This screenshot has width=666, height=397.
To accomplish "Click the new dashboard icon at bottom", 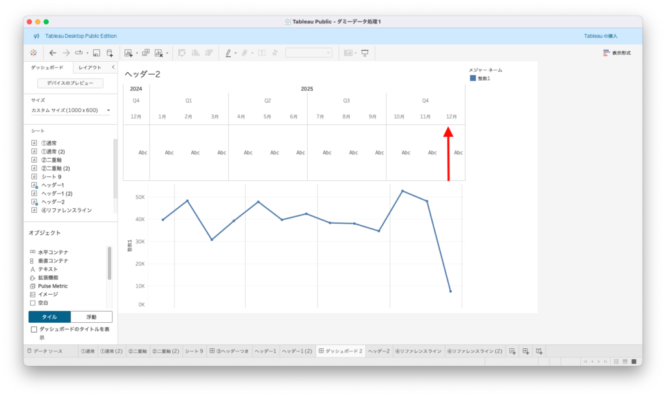I will [526, 351].
